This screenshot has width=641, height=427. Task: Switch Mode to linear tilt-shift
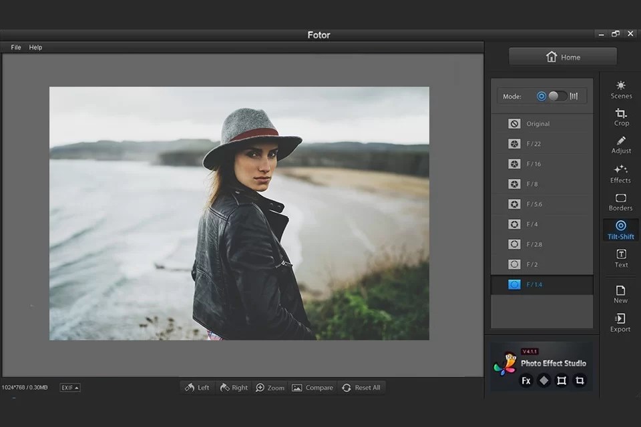pos(573,95)
